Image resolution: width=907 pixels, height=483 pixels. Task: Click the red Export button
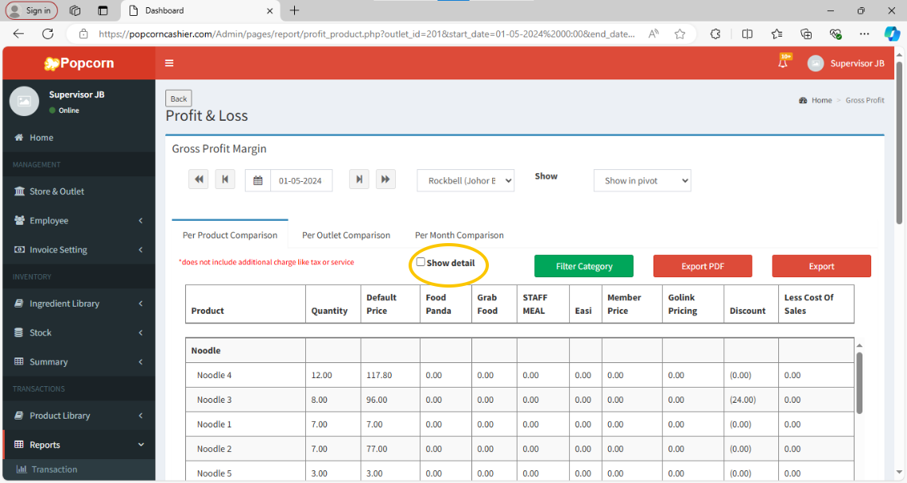pos(821,266)
